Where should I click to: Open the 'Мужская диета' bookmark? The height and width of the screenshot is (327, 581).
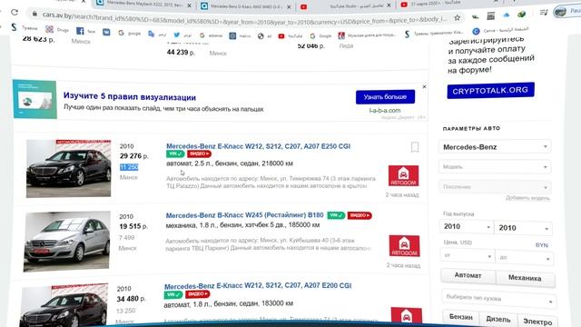(x=367, y=35)
